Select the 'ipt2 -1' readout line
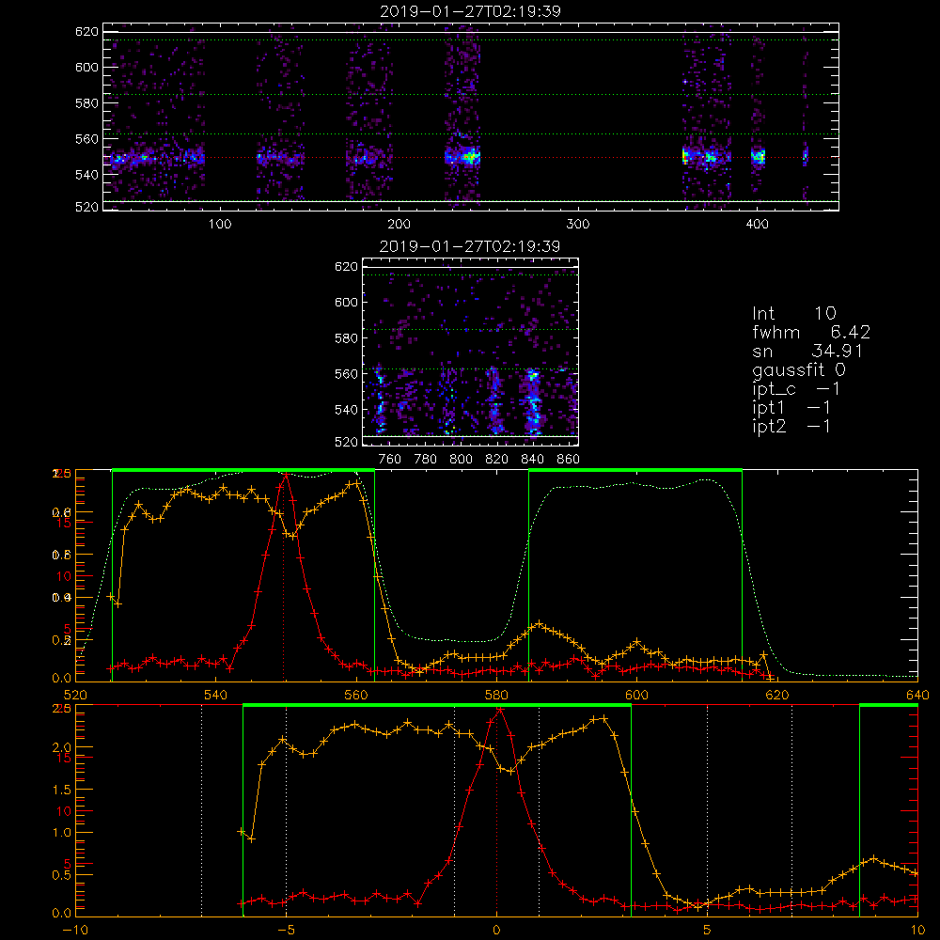This screenshot has width=940, height=940. pos(791,426)
